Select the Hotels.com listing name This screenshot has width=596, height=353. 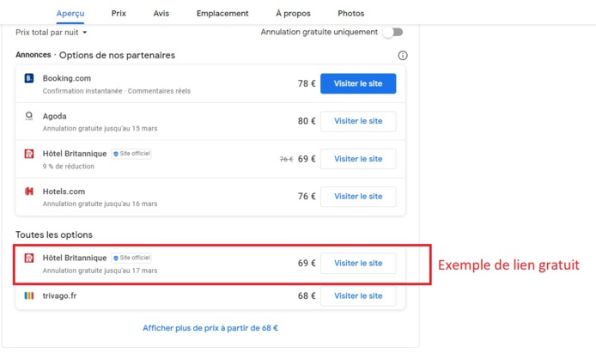(64, 192)
